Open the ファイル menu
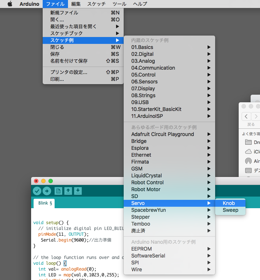Screen dimensions: 260x280 (x=55, y=4)
